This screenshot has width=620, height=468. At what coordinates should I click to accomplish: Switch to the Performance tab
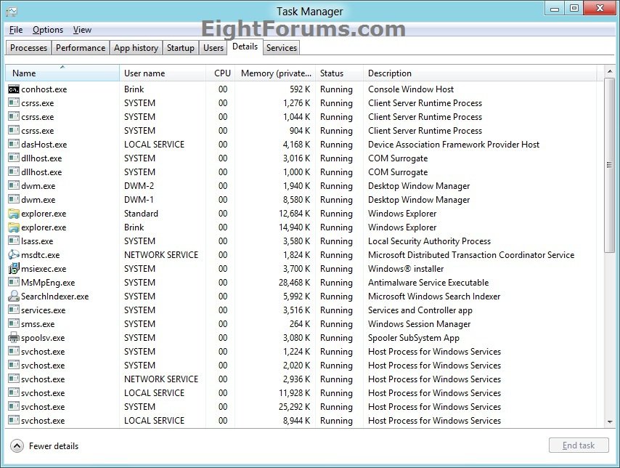point(81,48)
